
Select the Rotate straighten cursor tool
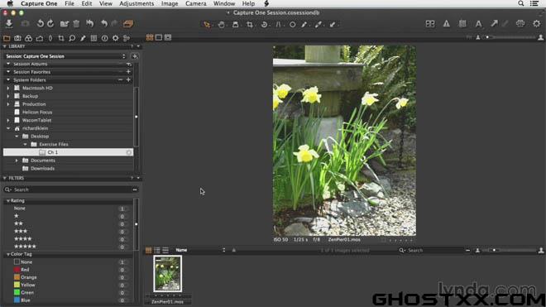pyautogui.click(x=264, y=25)
